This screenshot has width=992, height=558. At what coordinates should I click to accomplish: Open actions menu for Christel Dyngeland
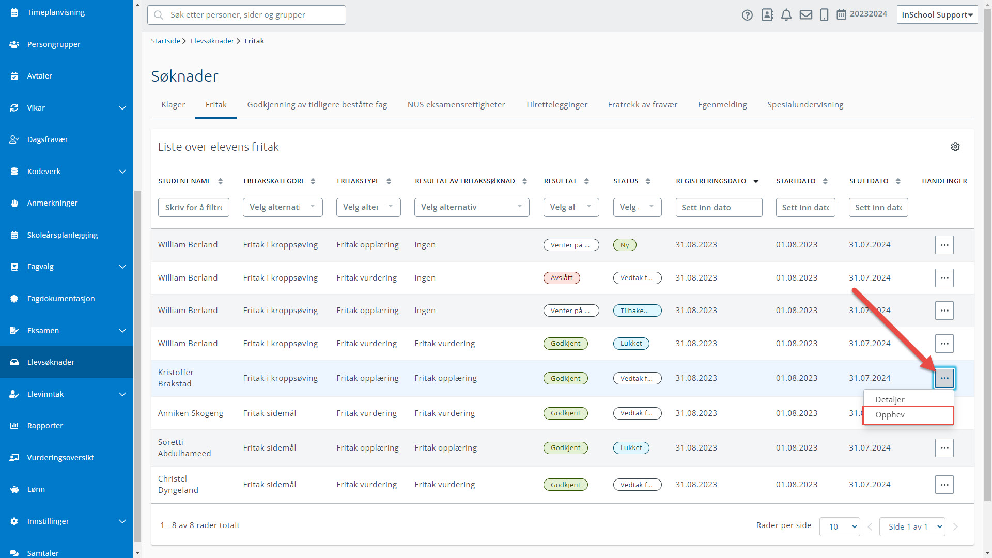(x=944, y=485)
